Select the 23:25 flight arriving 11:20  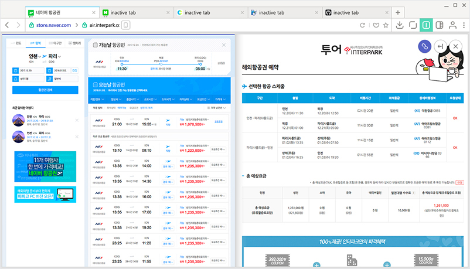pyautogui.click(x=159, y=241)
